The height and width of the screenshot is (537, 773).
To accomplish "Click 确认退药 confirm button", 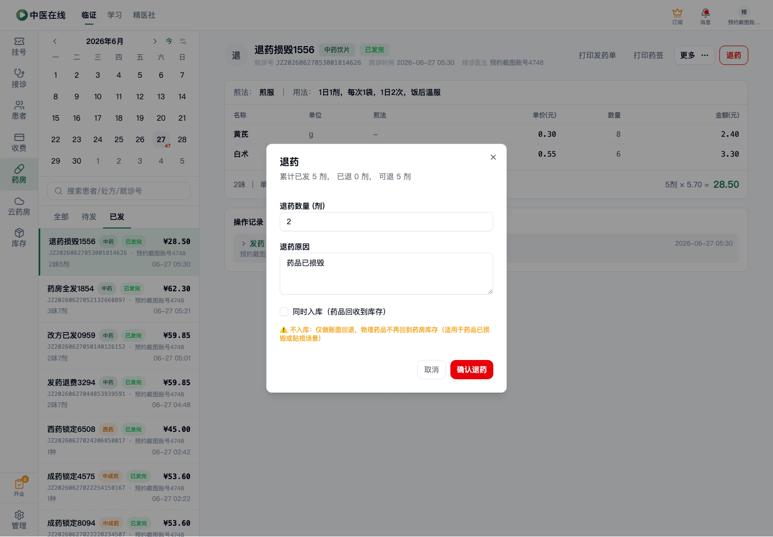I will pos(472,370).
